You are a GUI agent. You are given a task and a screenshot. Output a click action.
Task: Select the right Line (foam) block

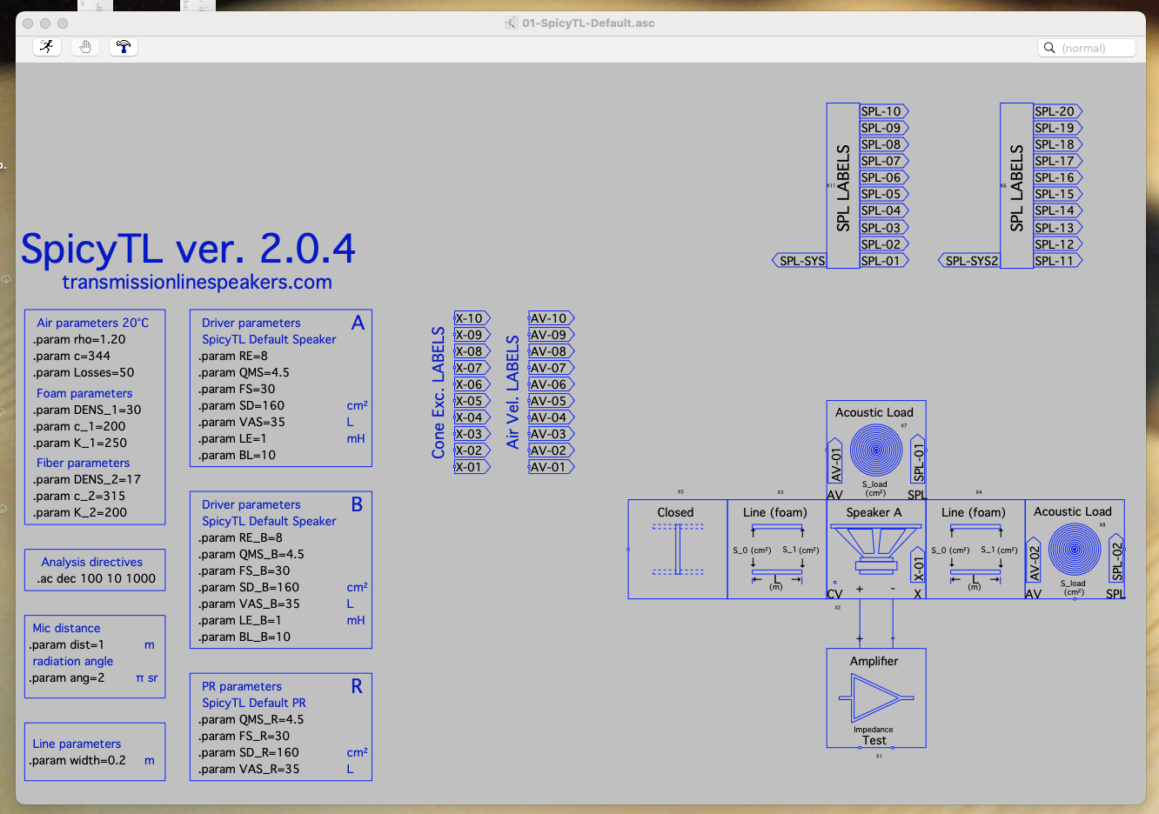pos(975,550)
